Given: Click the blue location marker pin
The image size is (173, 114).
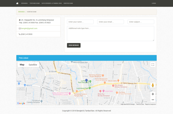Looking at the screenshot, I should coord(86,81).
